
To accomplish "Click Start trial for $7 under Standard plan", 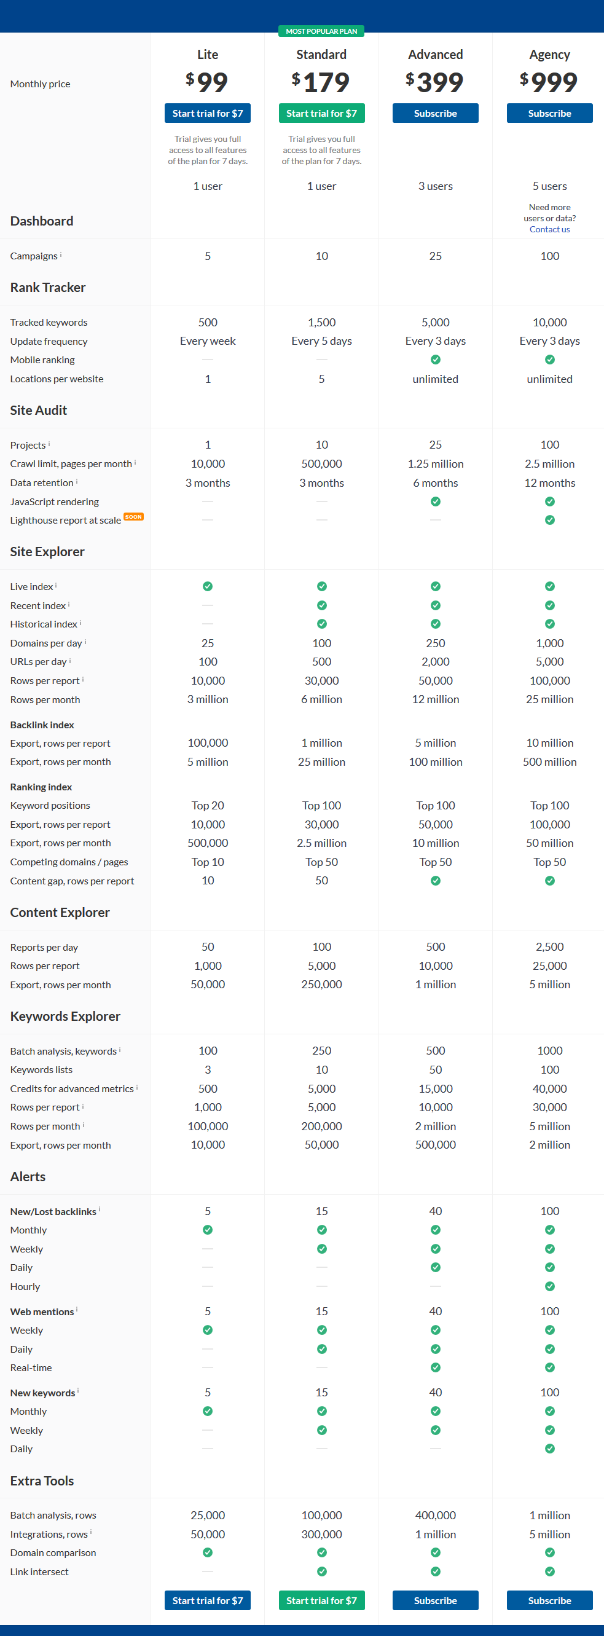I will pyautogui.click(x=321, y=113).
